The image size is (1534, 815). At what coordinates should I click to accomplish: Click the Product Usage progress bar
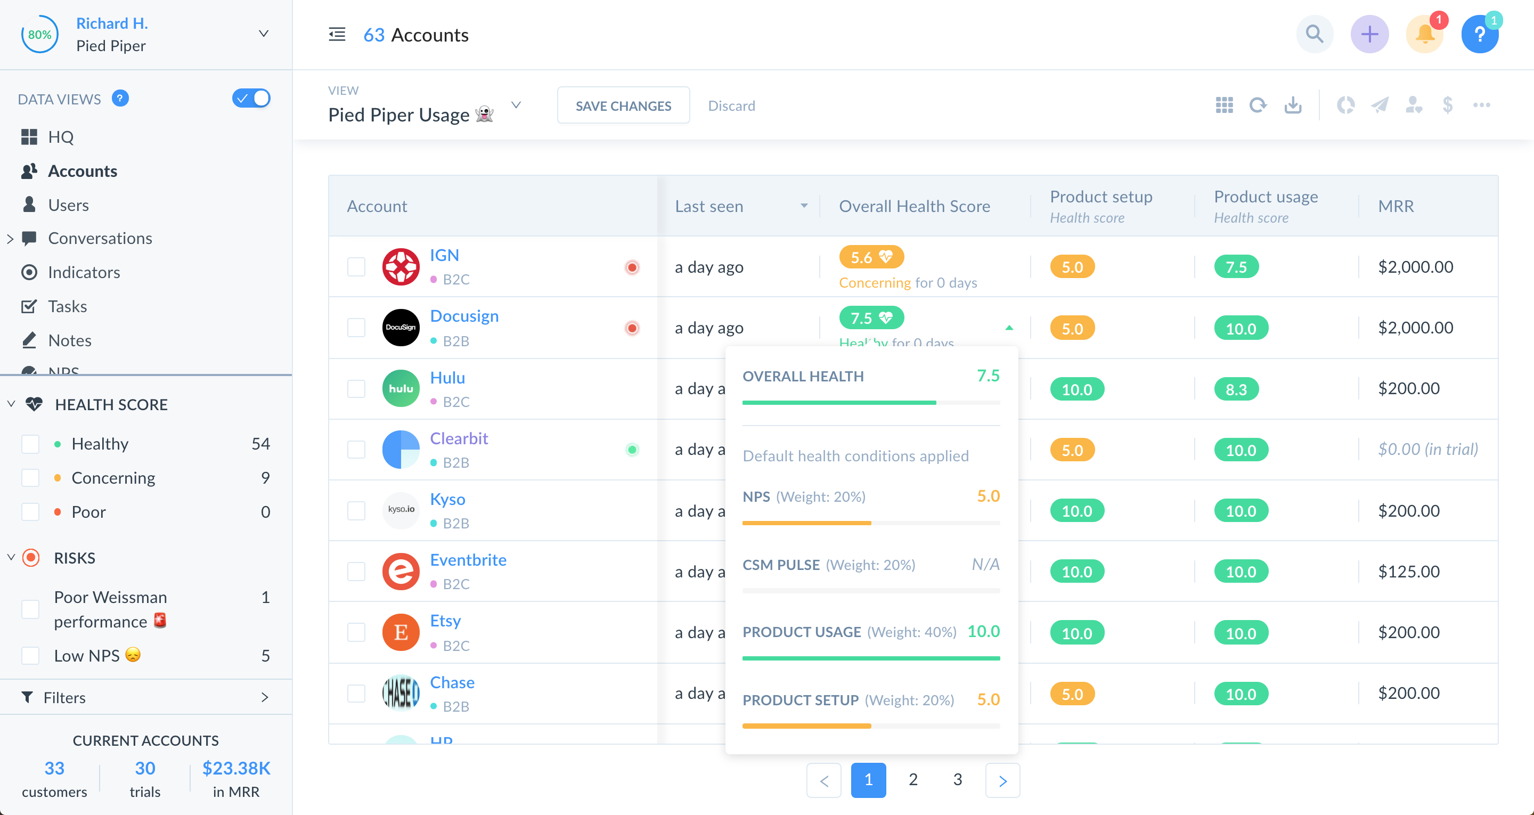click(871, 658)
